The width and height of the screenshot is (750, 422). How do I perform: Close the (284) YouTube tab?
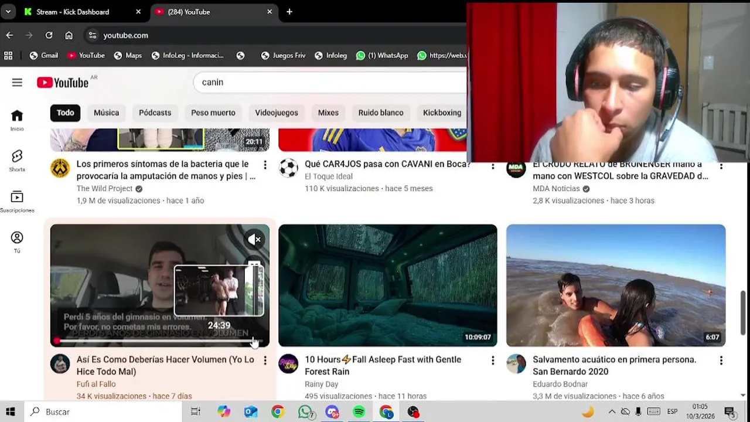(x=270, y=12)
